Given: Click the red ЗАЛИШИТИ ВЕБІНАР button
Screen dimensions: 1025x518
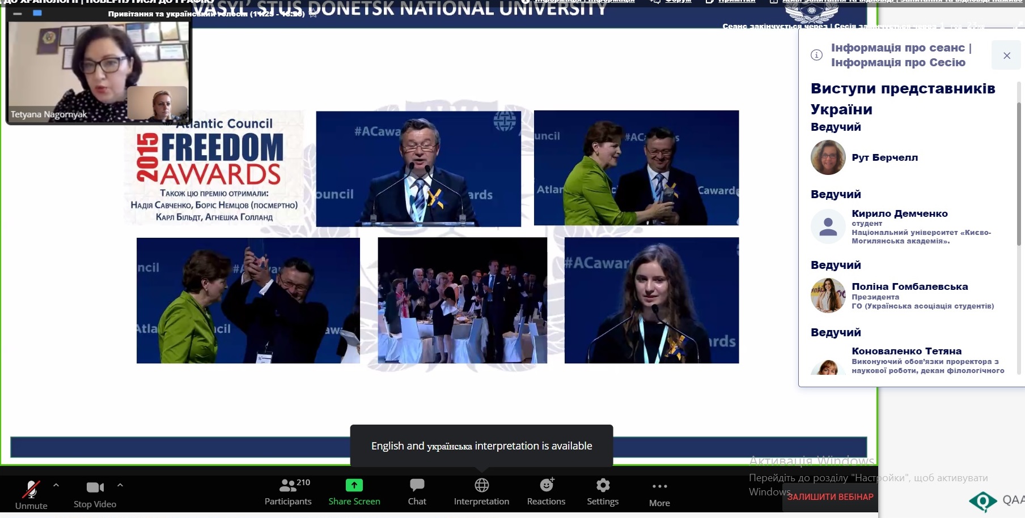Looking at the screenshot, I should pyautogui.click(x=830, y=497).
